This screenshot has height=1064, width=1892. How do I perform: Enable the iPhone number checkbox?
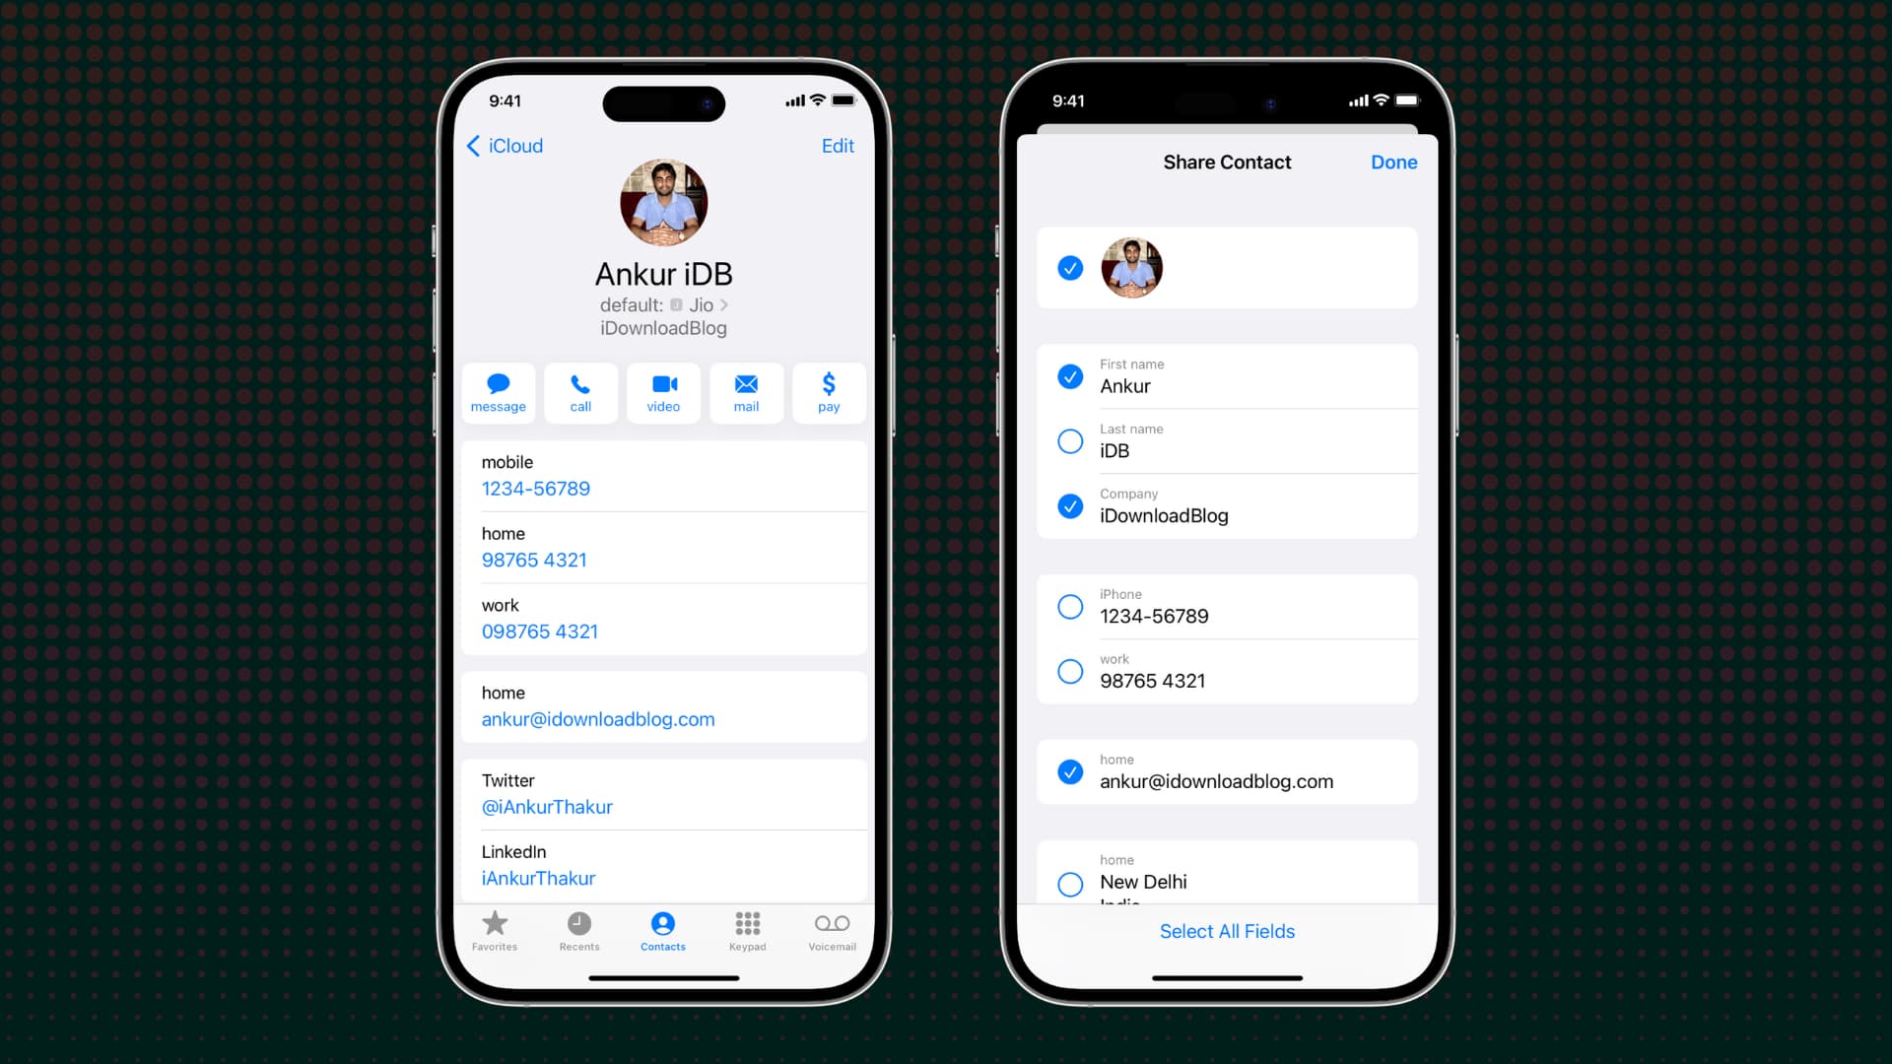[x=1071, y=607]
